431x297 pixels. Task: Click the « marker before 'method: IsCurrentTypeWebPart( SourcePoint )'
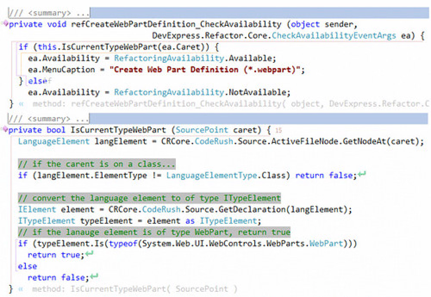pos(21,289)
